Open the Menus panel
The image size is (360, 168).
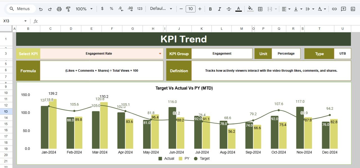pyautogui.click(x=21, y=9)
